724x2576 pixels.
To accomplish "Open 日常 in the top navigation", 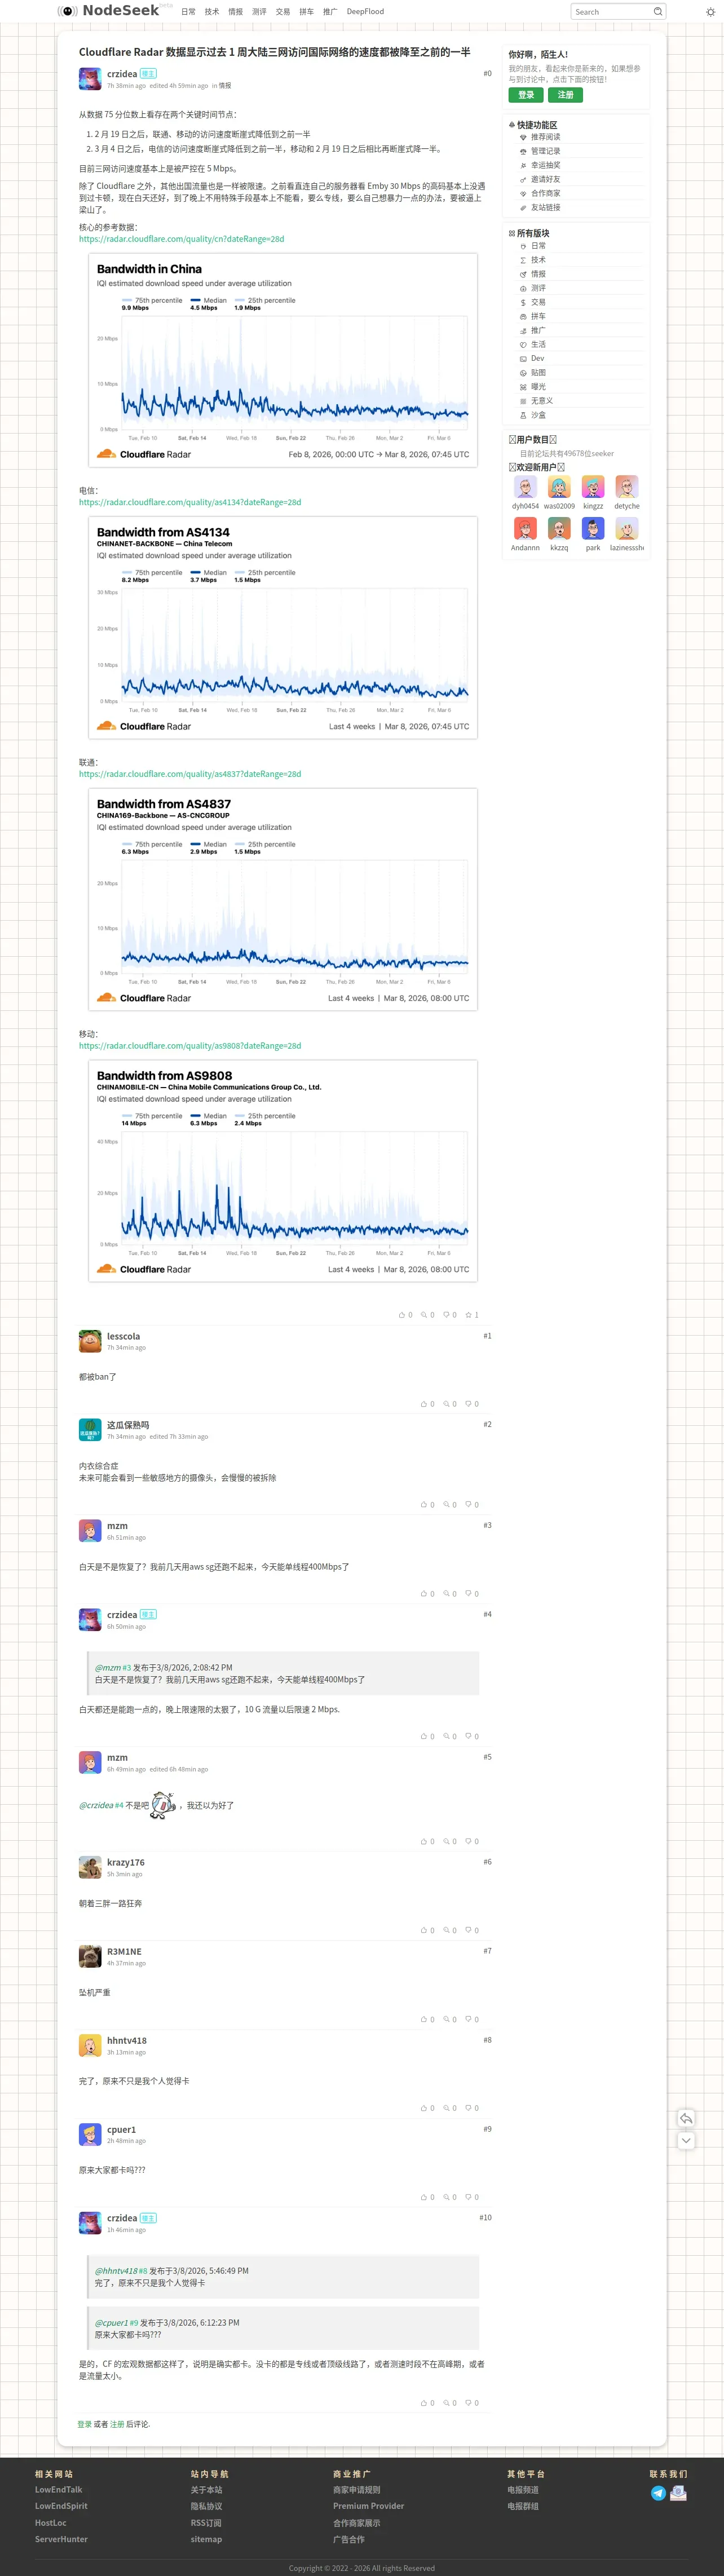I will tap(188, 12).
